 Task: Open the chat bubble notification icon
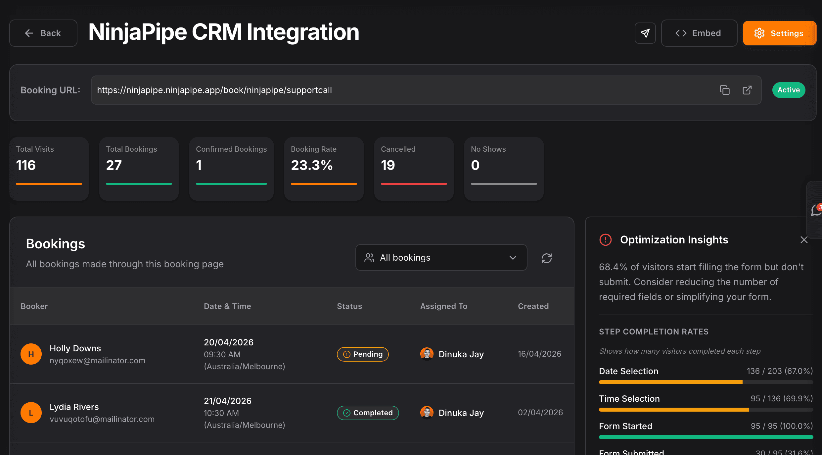point(816,210)
